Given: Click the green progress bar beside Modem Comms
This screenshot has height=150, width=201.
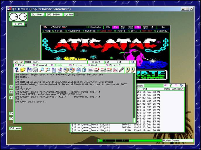Looking at the screenshot, I should pos(130,141).
